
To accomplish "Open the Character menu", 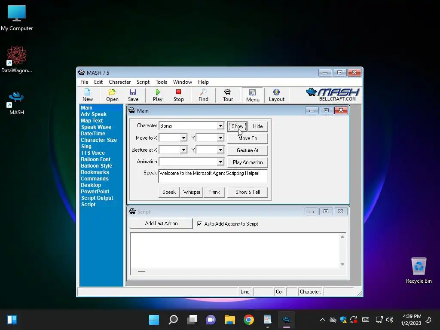I will [119, 82].
